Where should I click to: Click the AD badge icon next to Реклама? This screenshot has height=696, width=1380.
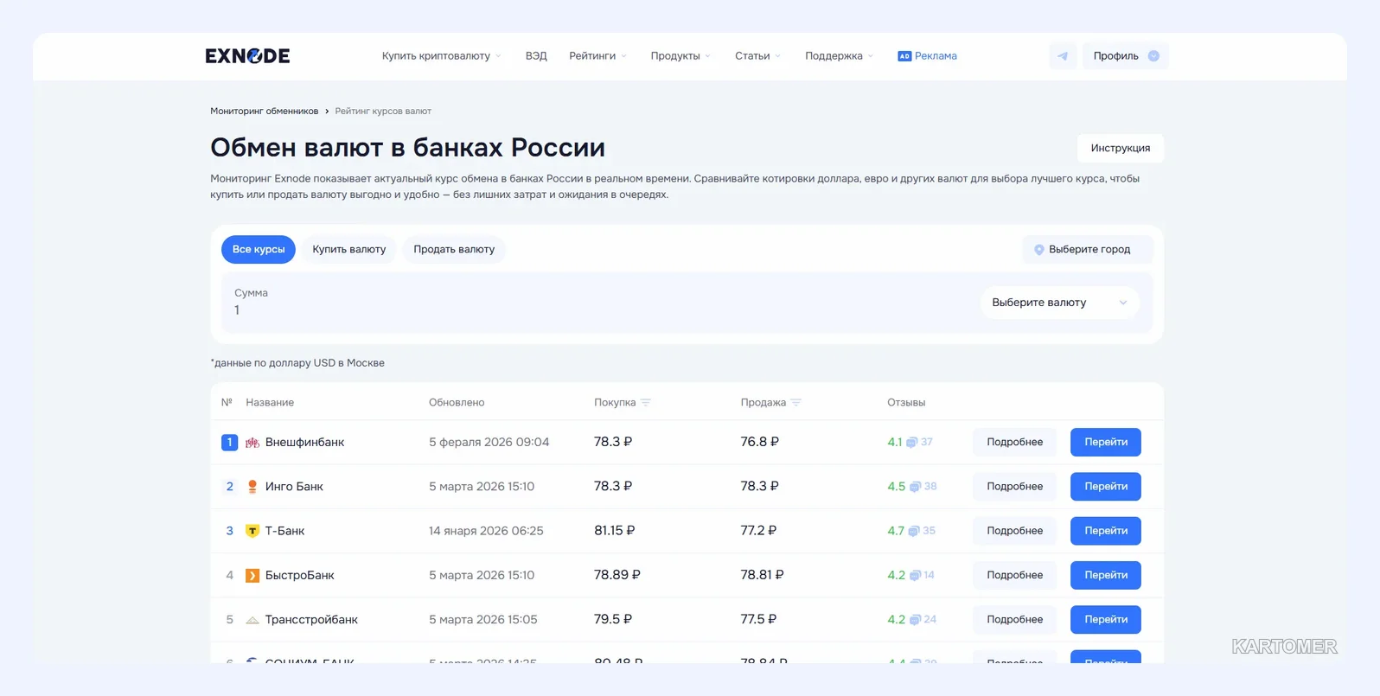click(904, 56)
